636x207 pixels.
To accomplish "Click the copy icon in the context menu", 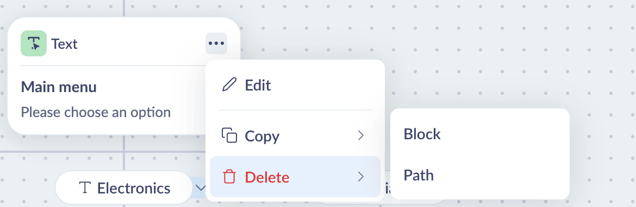I will 229,135.
